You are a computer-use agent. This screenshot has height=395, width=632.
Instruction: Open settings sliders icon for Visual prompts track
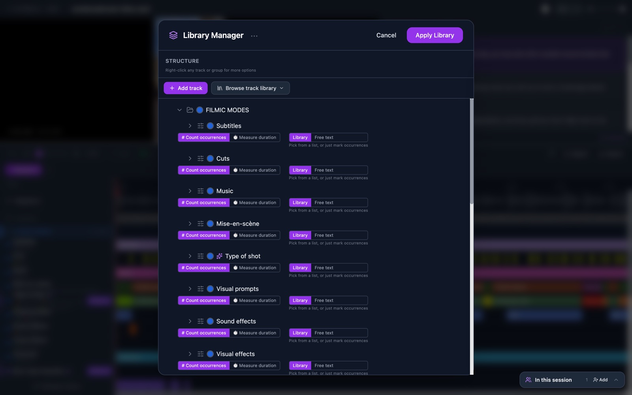tap(201, 289)
